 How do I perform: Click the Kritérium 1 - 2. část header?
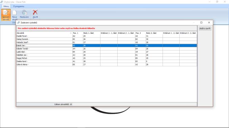coord(171,33)
